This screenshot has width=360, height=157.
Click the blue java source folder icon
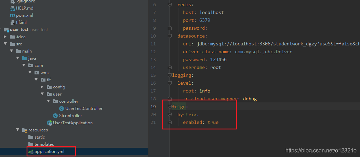coord(25,58)
